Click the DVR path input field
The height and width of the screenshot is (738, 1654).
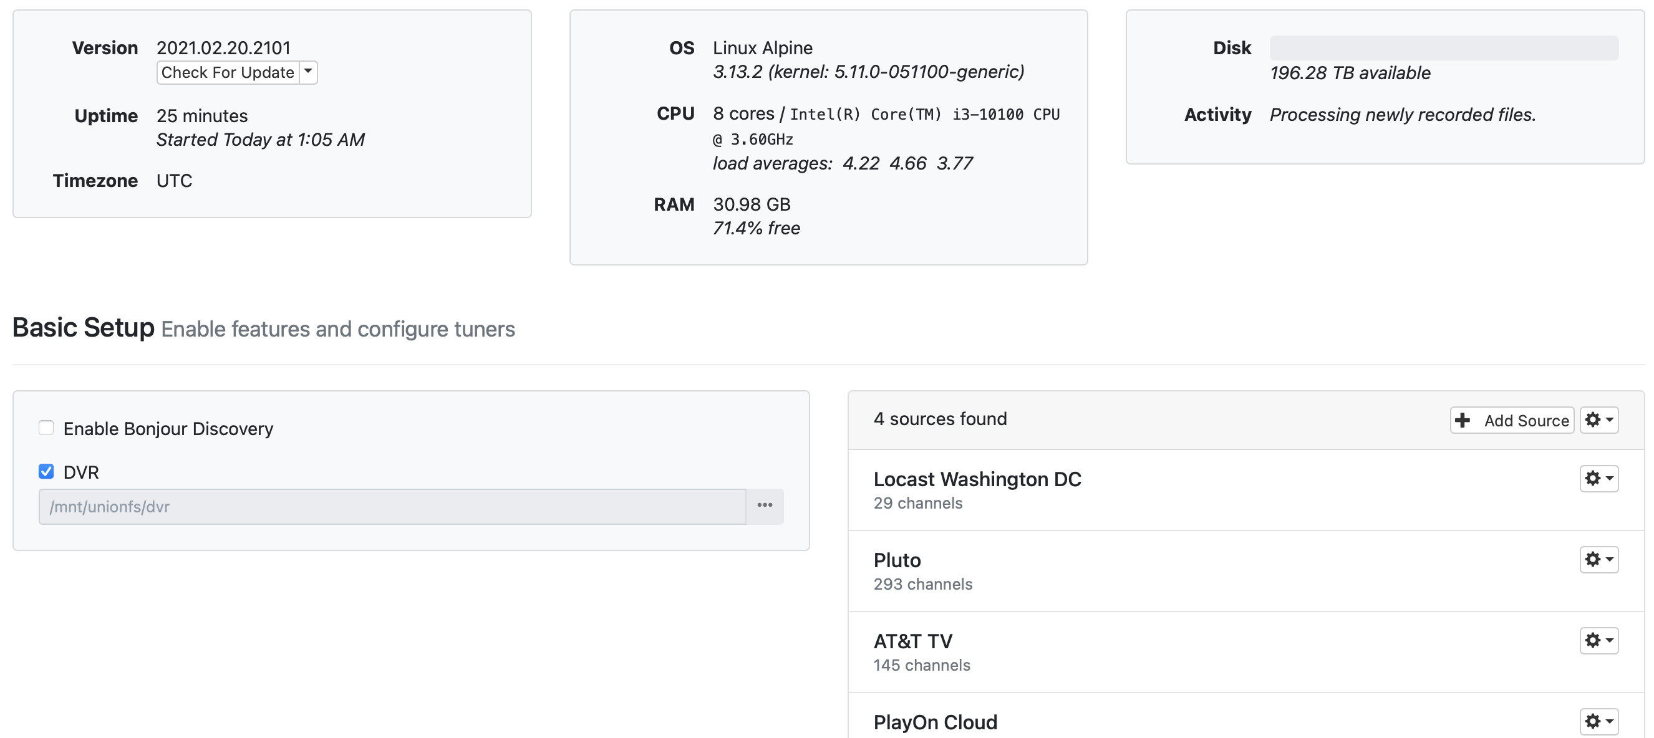click(392, 506)
